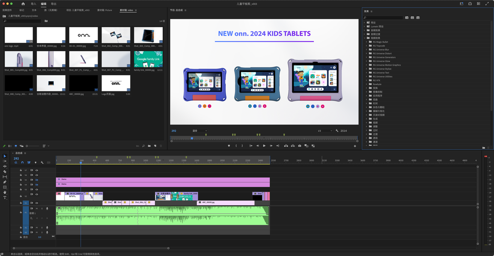Click the Home icon in top bar

[x=23, y=4]
